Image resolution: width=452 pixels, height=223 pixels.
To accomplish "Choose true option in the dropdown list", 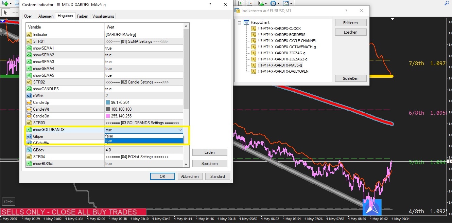I will [143, 141].
